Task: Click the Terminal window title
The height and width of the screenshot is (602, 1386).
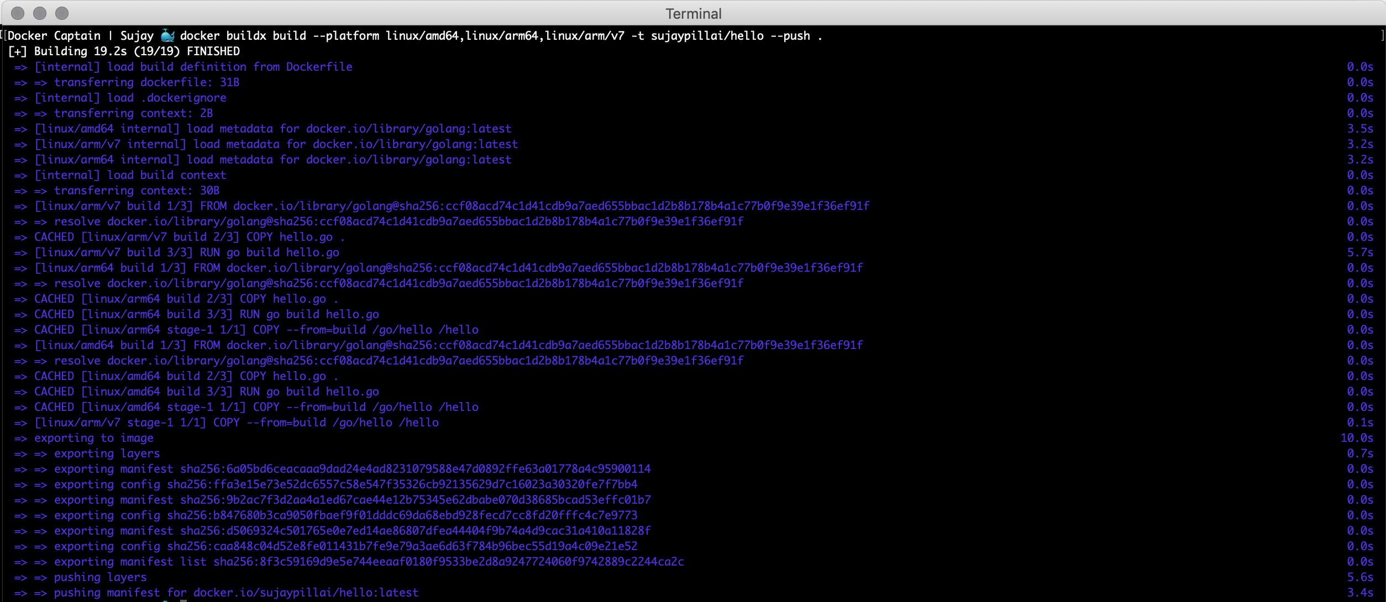Action: 693,13
